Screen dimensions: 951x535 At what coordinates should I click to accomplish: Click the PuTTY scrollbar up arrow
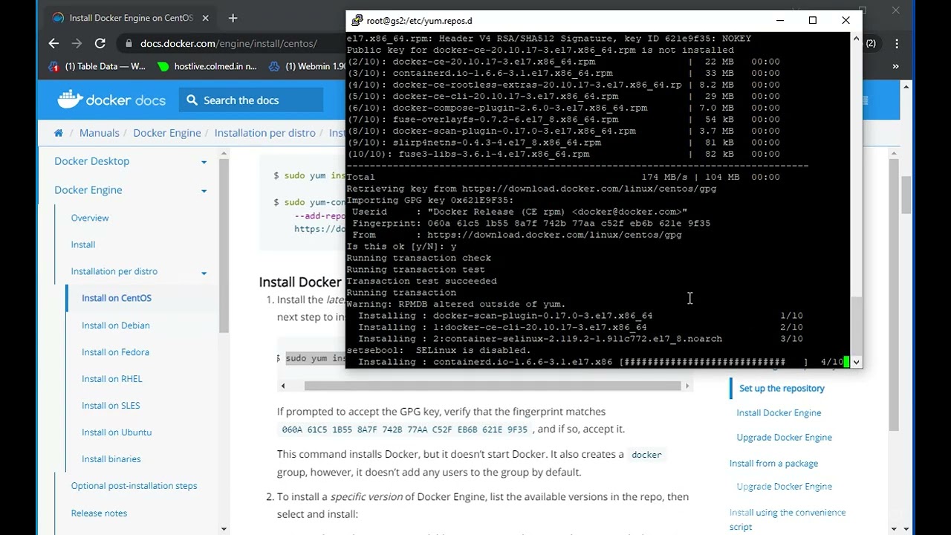coord(857,38)
